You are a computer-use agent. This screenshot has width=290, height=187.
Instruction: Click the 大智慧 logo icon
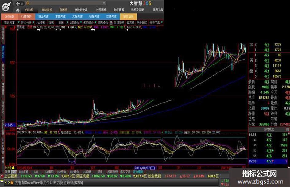6,7
